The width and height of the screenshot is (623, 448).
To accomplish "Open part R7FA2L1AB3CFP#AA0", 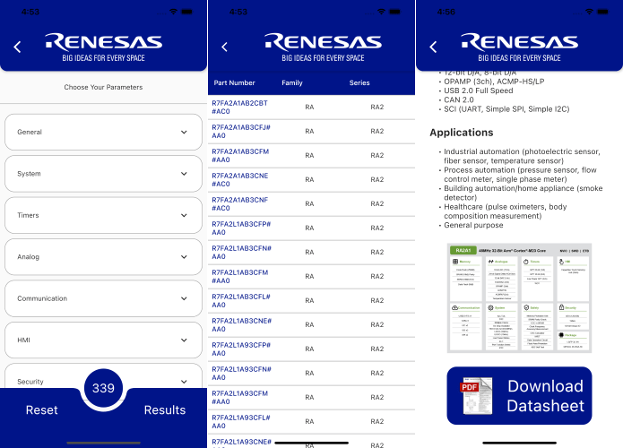I will coord(241,228).
